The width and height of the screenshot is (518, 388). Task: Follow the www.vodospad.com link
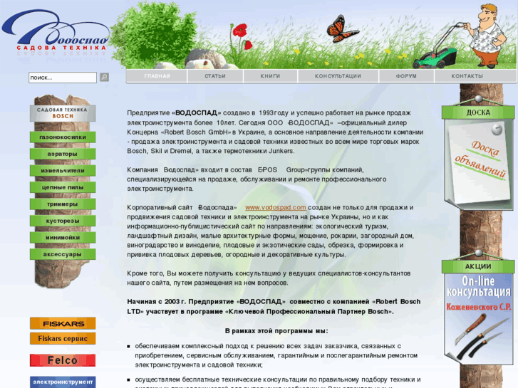[276, 207]
